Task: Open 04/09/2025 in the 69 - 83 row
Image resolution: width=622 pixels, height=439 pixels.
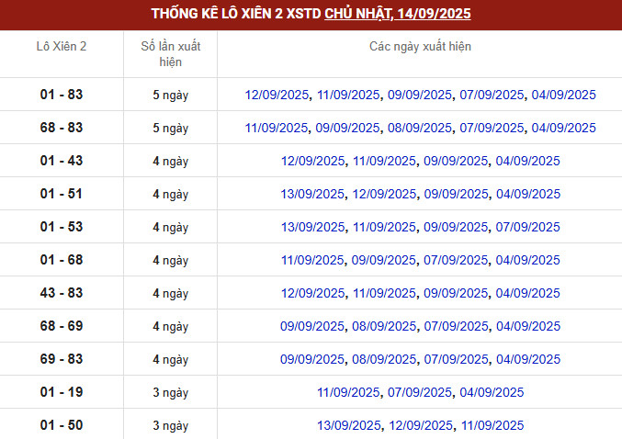Action: tap(528, 359)
